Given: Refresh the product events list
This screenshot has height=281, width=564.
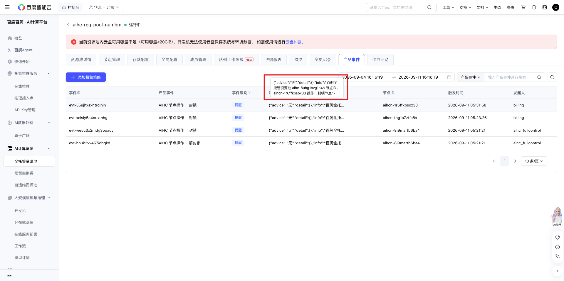Looking at the screenshot, I should (552, 77).
